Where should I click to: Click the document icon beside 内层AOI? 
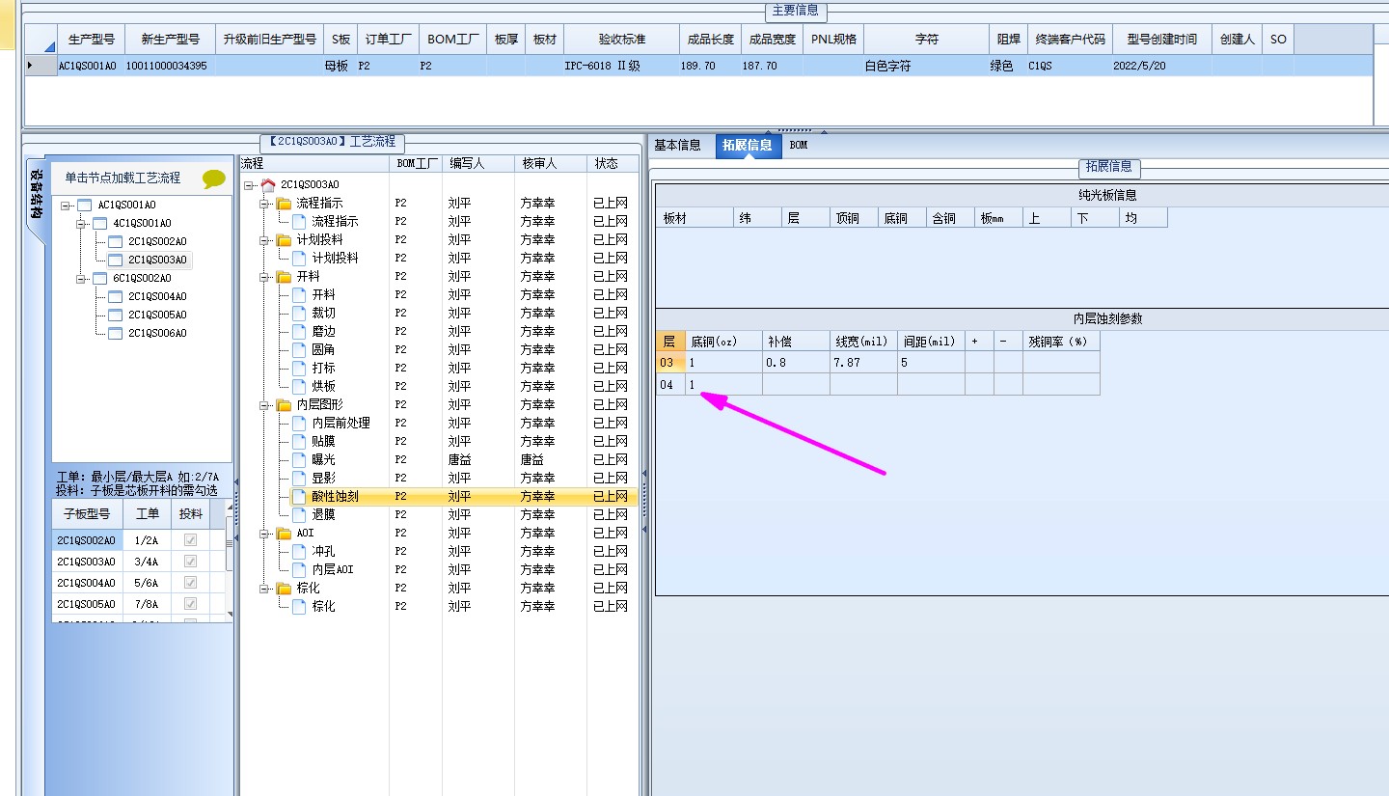[x=299, y=569]
